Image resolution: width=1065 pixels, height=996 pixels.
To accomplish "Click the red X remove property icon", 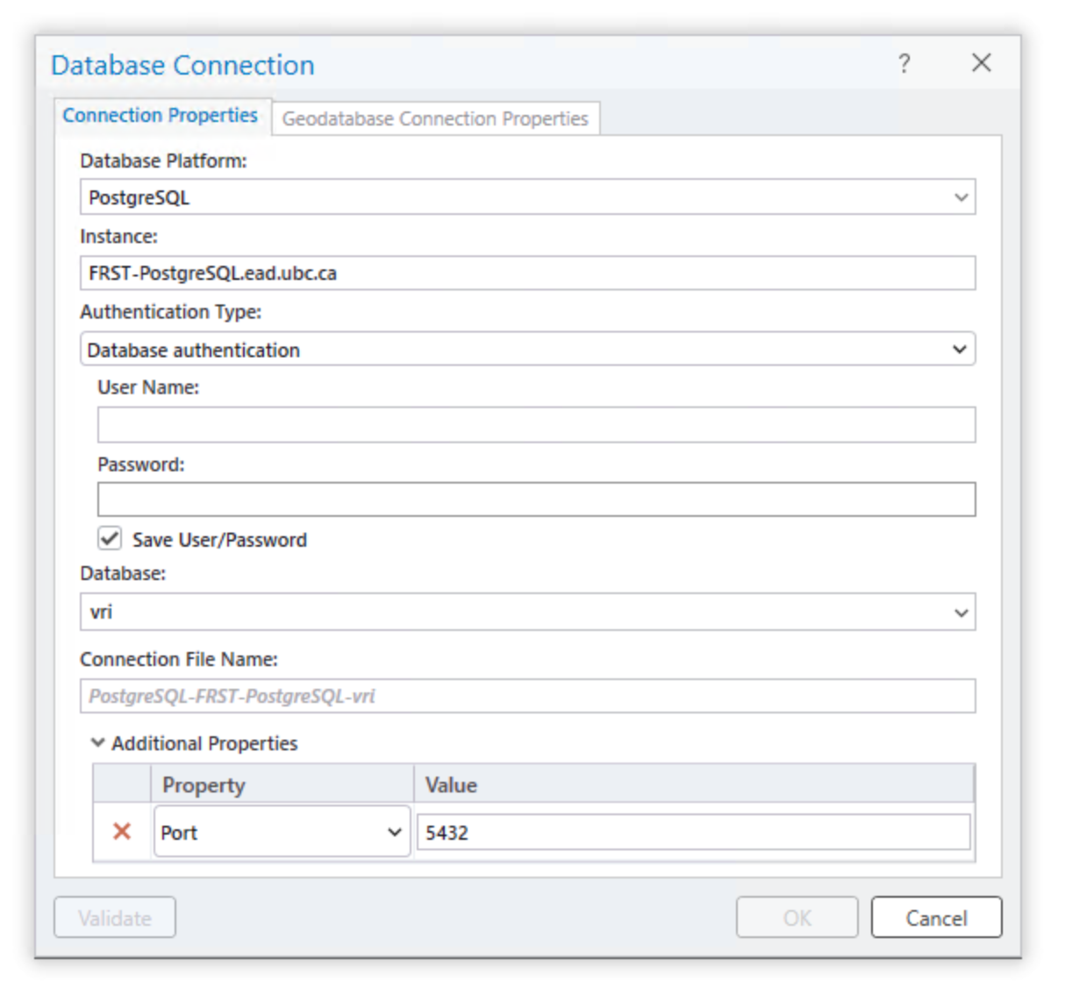I will (122, 831).
